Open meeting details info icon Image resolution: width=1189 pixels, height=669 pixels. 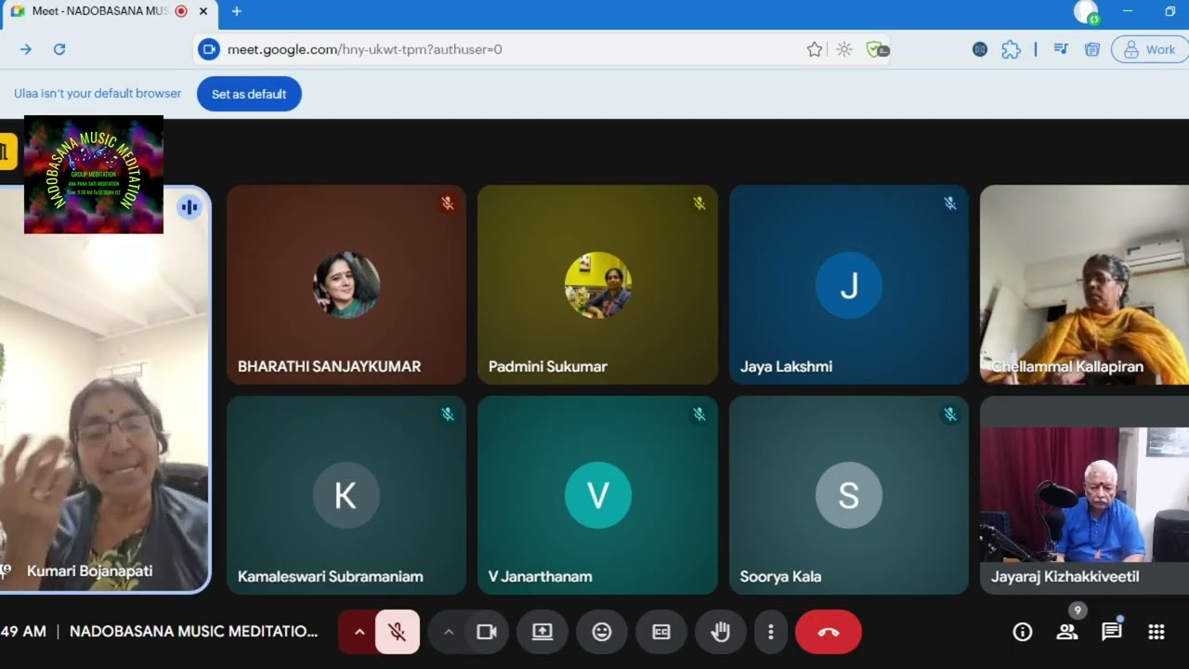pos(1023,632)
